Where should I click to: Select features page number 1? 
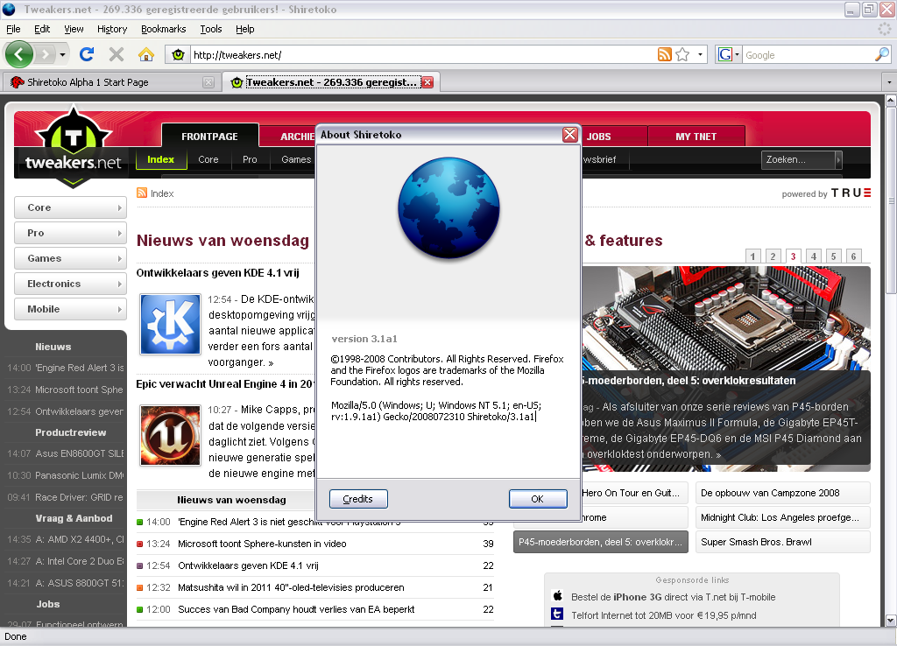(x=752, y=256)
